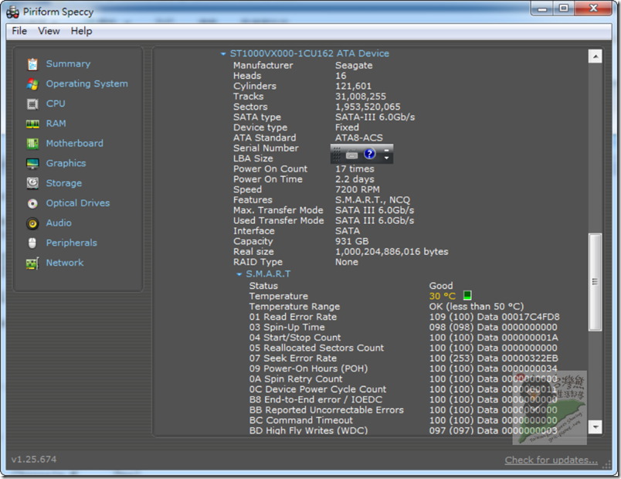Click Check for updates link
Viewport: 621px width, 479px height.
(x=551, y=460)
